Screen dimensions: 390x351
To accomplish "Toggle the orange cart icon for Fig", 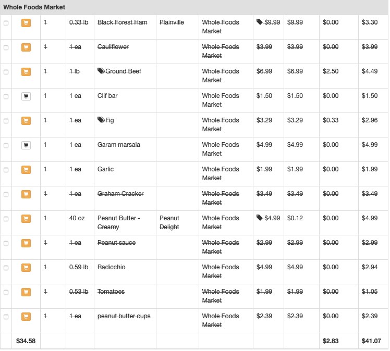I will (x=26, y=121).
